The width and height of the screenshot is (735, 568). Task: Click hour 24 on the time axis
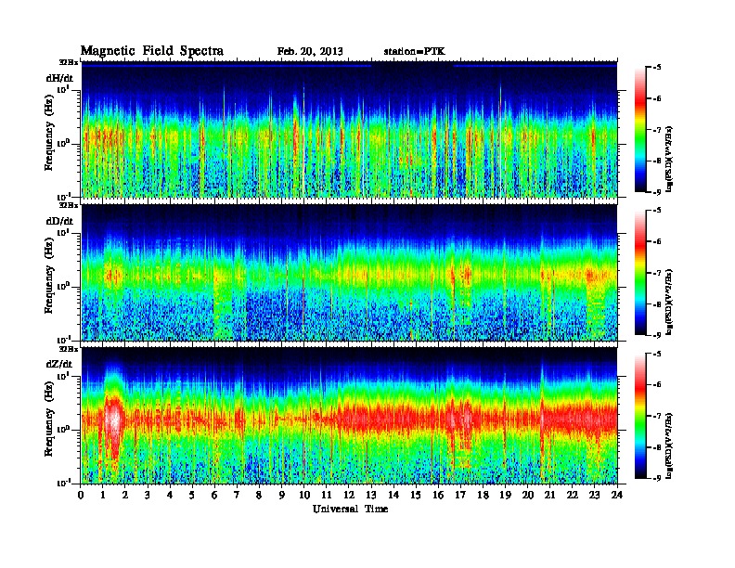617,496
